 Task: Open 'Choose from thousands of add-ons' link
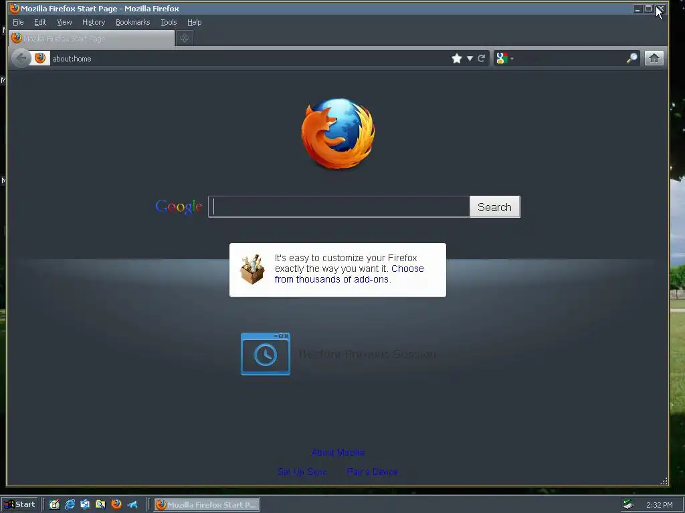349,274
